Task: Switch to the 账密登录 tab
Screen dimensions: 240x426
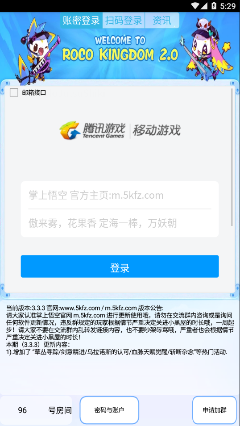Action: point(81,21)
